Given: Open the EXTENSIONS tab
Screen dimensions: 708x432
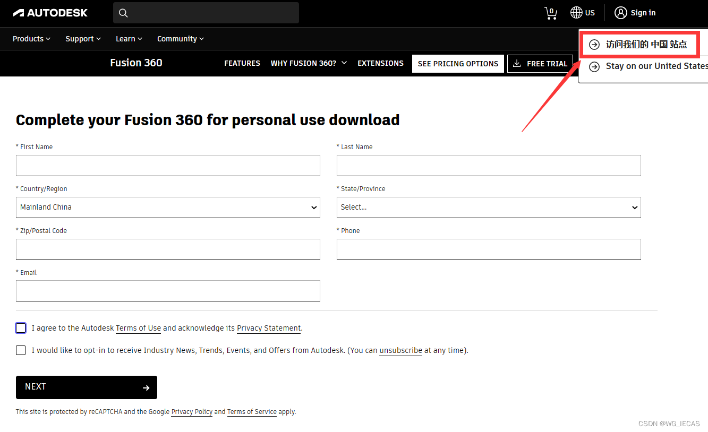Looking at the screenshot, I should (x=380, y=63).
